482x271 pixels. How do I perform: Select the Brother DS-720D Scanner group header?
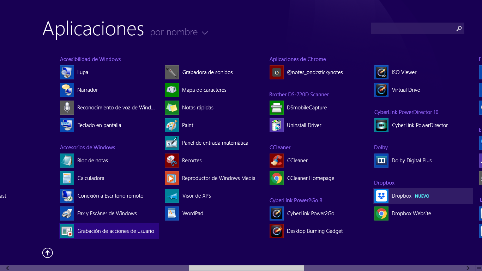pos(299,95)
